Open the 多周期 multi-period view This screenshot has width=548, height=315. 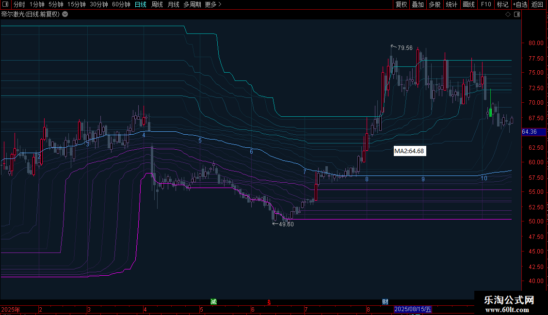[192, 4]
